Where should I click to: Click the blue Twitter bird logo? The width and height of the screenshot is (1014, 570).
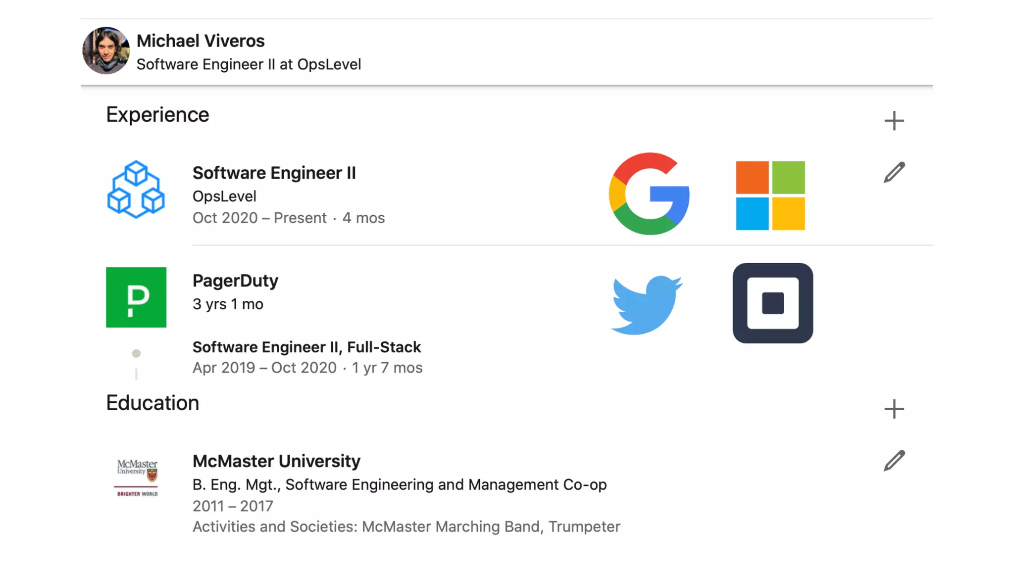[647, 305]
